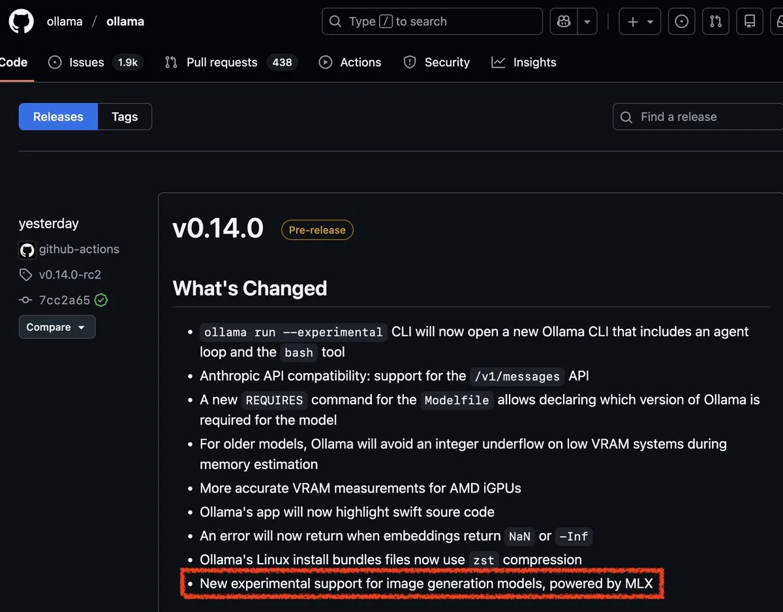Click the 438 pull requests counter

pyautogui.click(x=282, y=63)
